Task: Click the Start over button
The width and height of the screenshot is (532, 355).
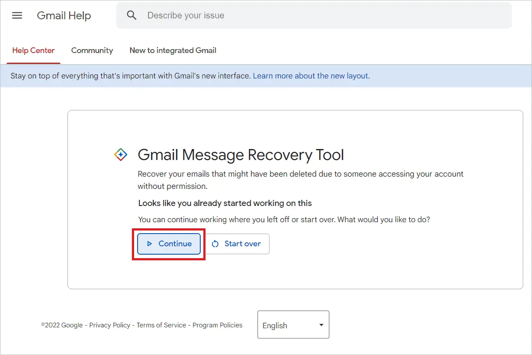Action: point(236,244)
